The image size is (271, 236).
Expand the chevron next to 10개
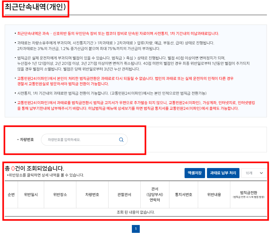point(261,173)
